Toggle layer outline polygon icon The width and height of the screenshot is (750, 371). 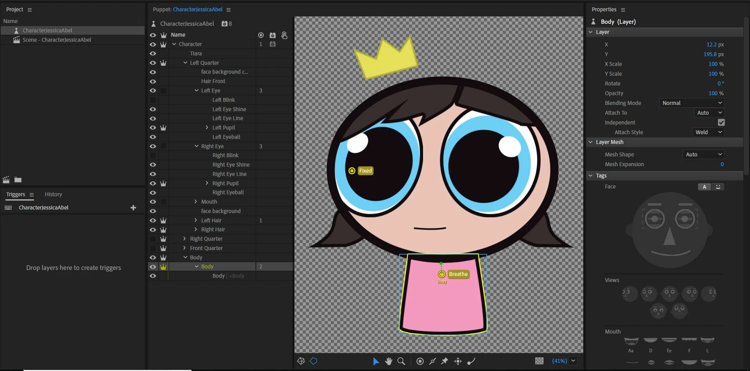coord(313,361)
